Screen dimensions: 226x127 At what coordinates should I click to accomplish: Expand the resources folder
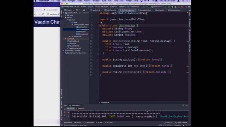[x=70, y=36]
